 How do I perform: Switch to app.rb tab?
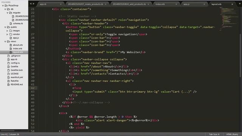click(x=43, y=4)
